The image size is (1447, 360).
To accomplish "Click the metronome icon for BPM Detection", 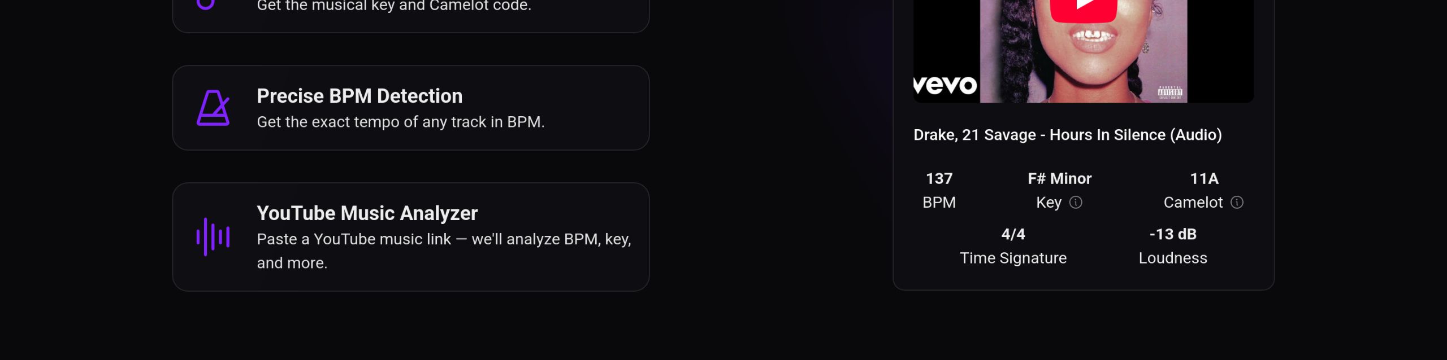I will point(213,108).
